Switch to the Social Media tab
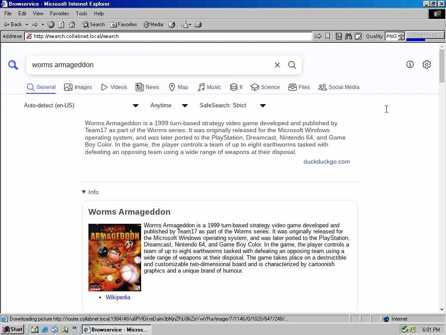446x335 pixels. click(x=339, y=87)
